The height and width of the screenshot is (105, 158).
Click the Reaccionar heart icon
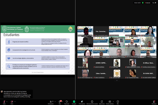[67, 102]
